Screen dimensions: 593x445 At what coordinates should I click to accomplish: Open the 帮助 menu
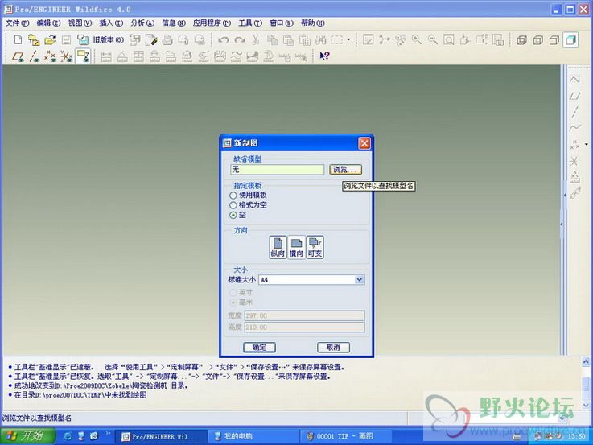pos(313,23)
